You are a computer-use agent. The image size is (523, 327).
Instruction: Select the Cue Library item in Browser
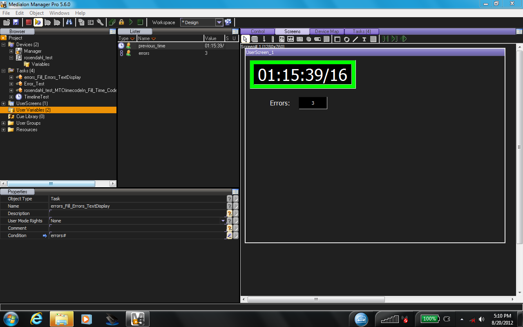point(30,116)
